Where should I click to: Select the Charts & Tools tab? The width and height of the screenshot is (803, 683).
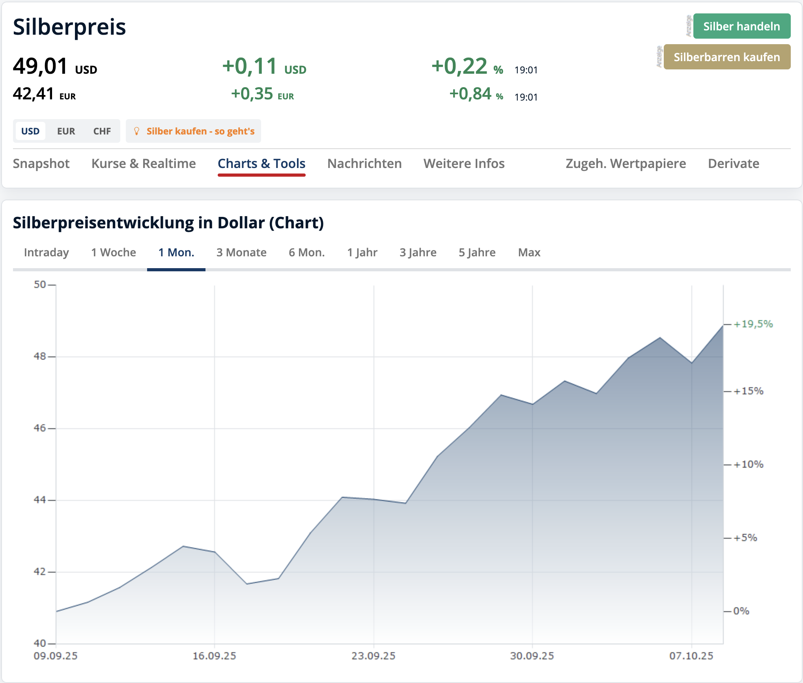(261, 164)
